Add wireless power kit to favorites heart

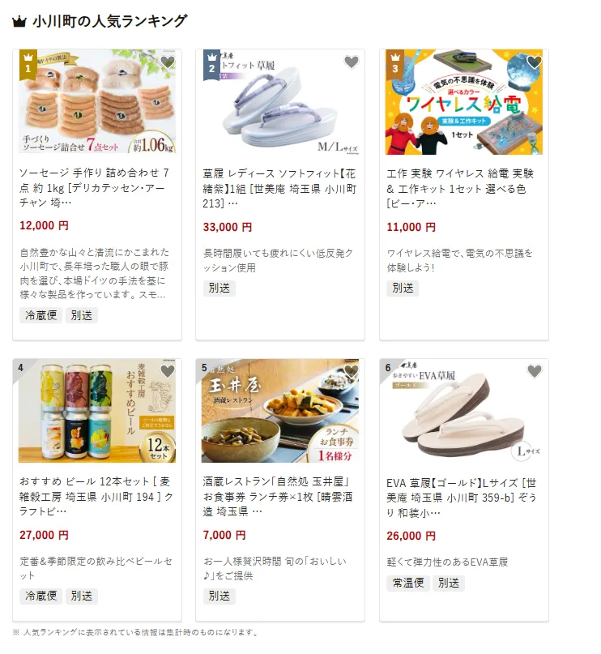point(535,62)
